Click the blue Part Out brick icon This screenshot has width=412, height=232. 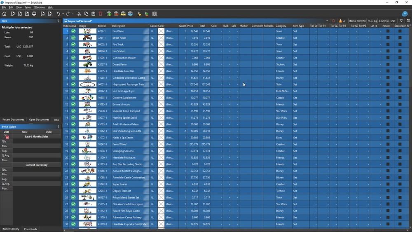tap(130, 14)
